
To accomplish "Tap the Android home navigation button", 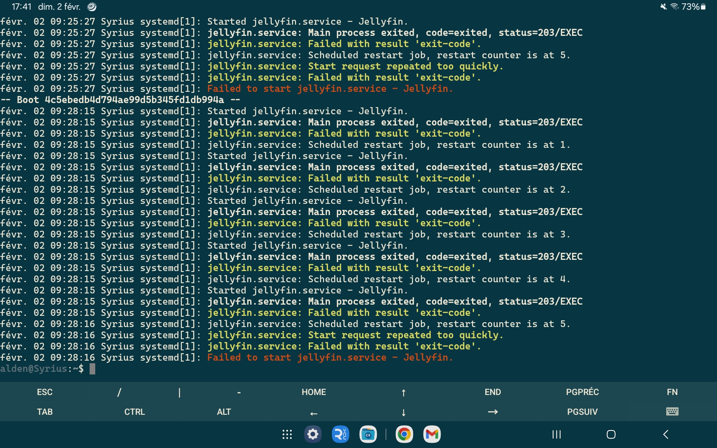I will tap(611, 434).
